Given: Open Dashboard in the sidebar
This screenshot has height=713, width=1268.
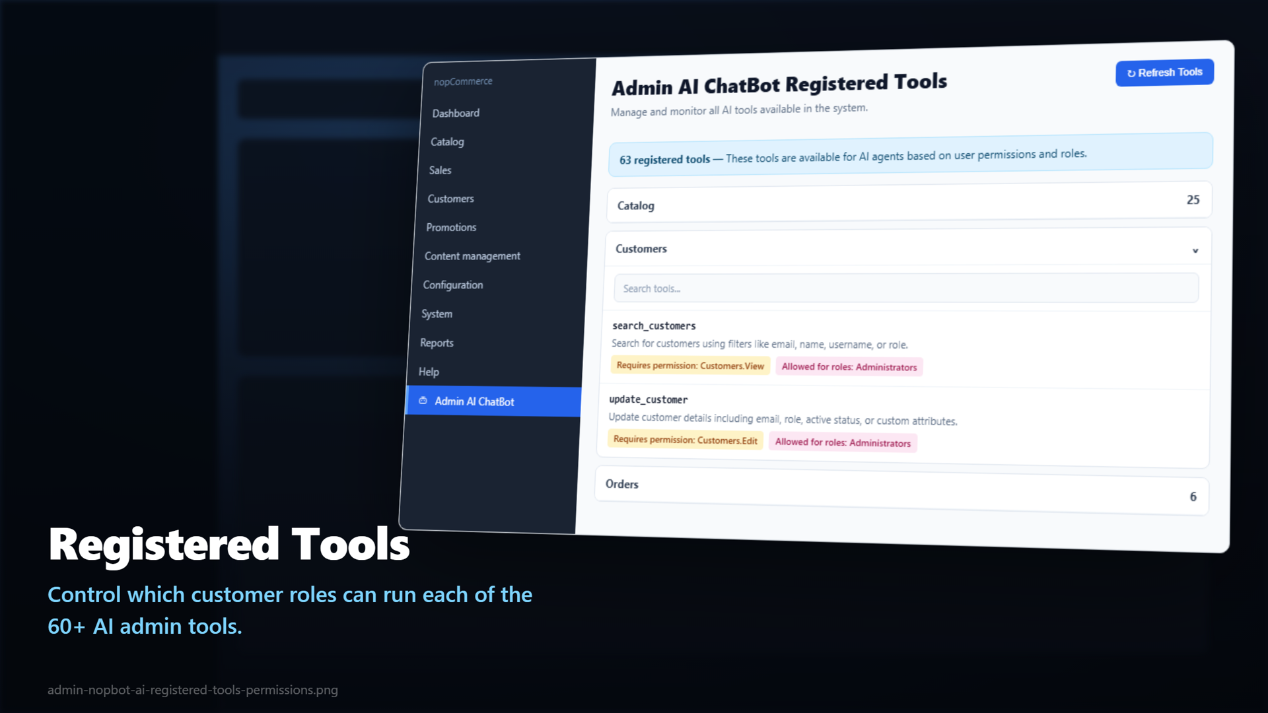Looking at the screenshot, I should 456,113.
